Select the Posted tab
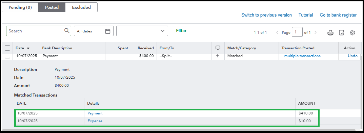This screenshot has width=364, height=133. point(52,7)
